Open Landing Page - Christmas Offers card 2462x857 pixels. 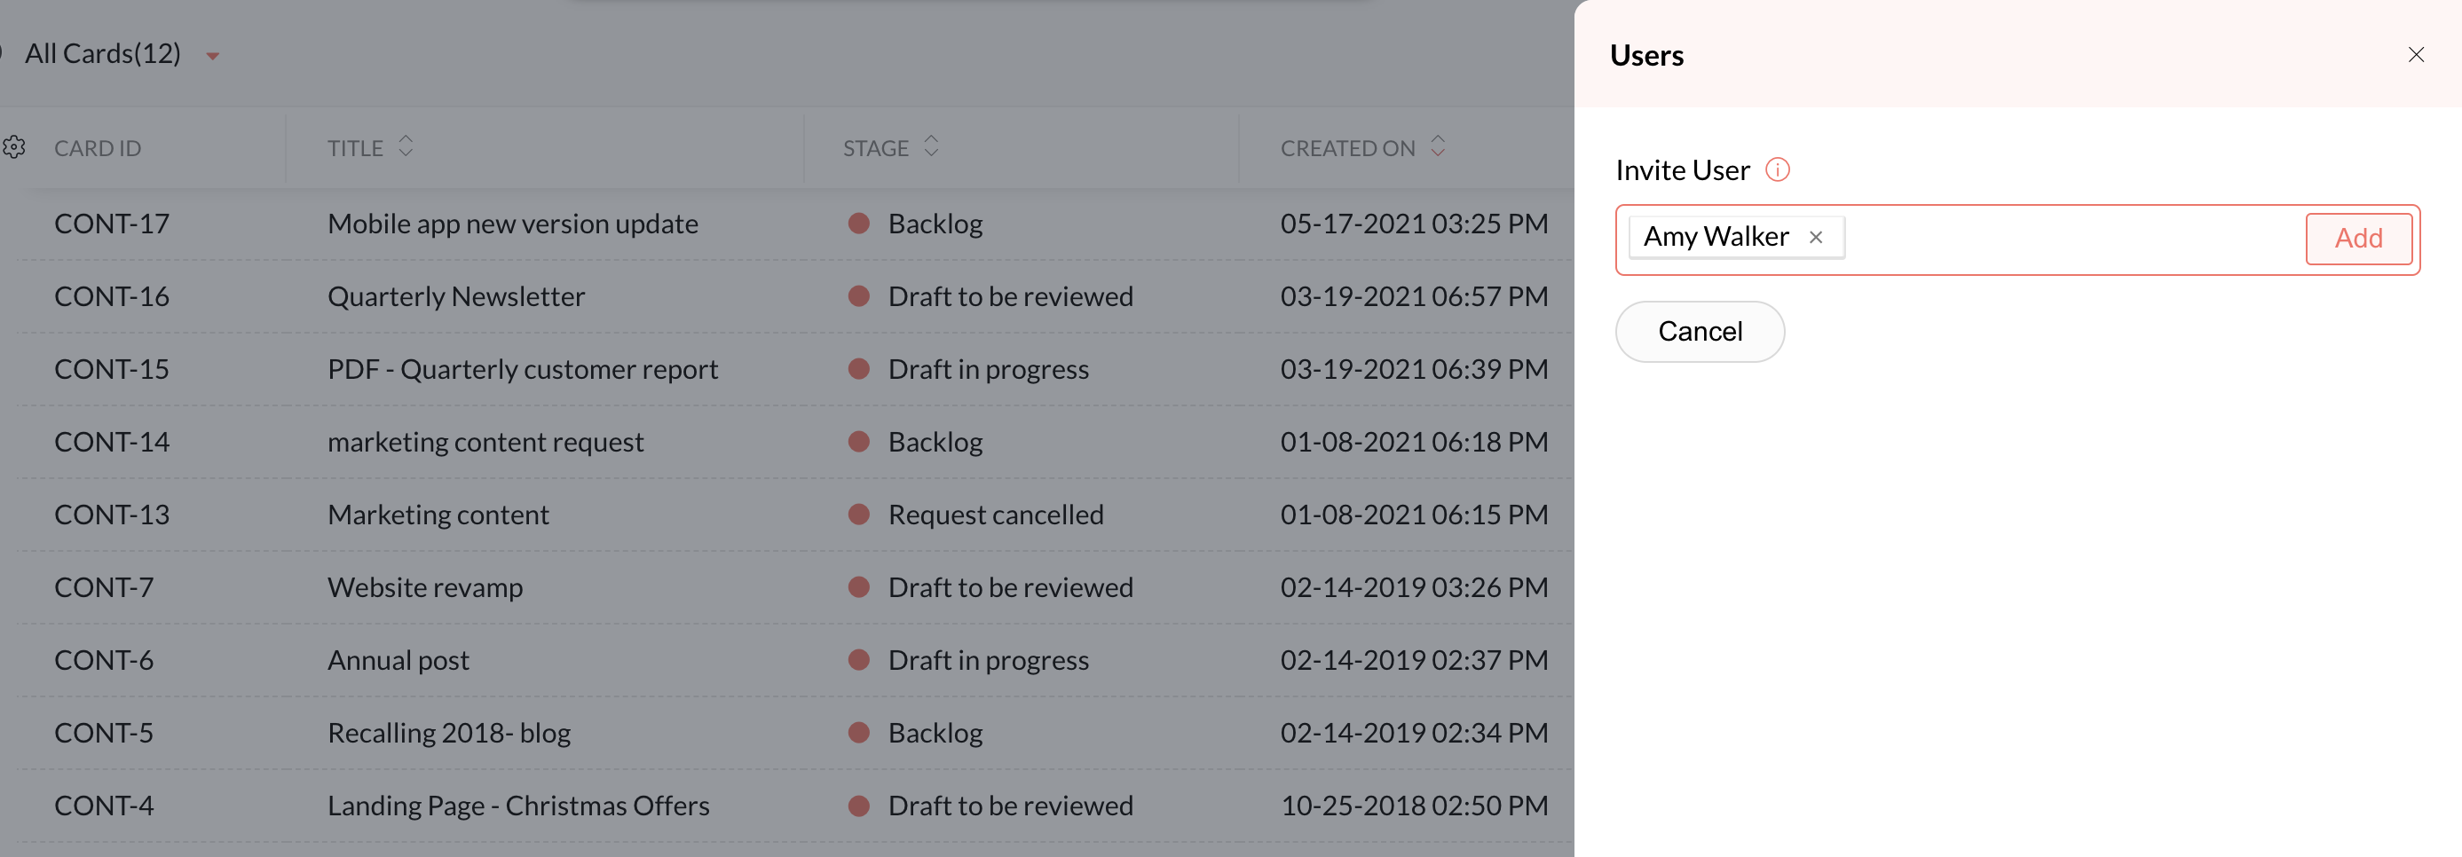(x=518, y=806)
